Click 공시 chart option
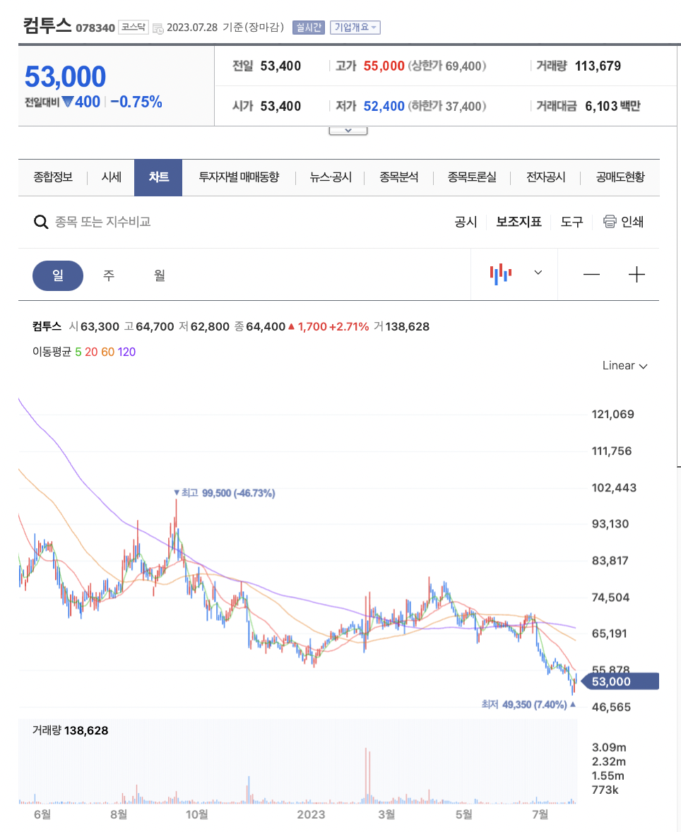 (x=466, y=222)
